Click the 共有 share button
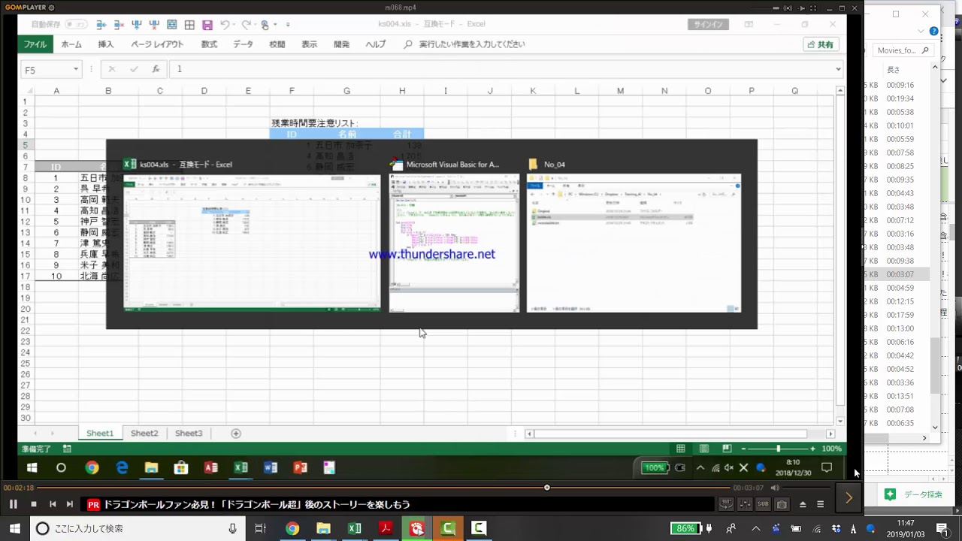962x541 pixels. [821, 45]
